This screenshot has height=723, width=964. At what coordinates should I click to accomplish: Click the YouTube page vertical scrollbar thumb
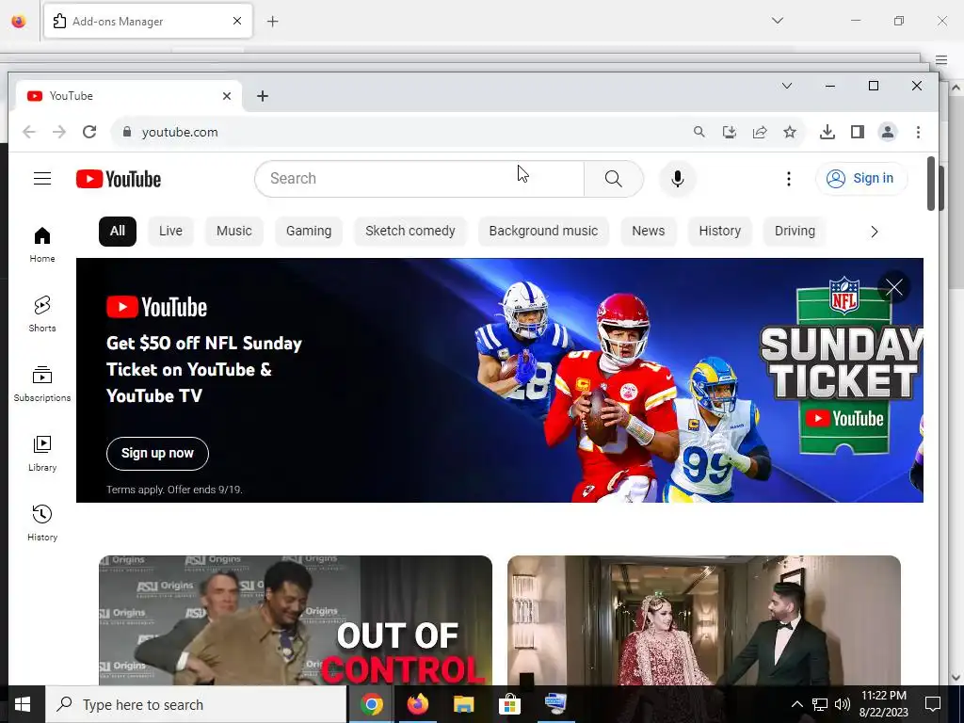point(931,184)
